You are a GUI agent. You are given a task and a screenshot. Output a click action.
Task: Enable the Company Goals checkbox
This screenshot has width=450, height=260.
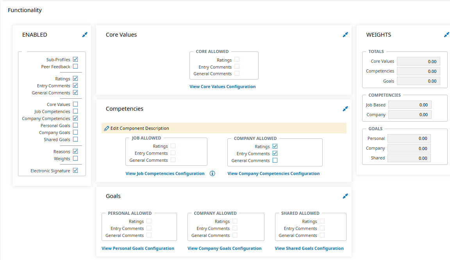[x=75, y=132]
